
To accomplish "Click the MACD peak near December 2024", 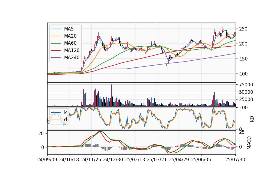I will coord(100,132).
